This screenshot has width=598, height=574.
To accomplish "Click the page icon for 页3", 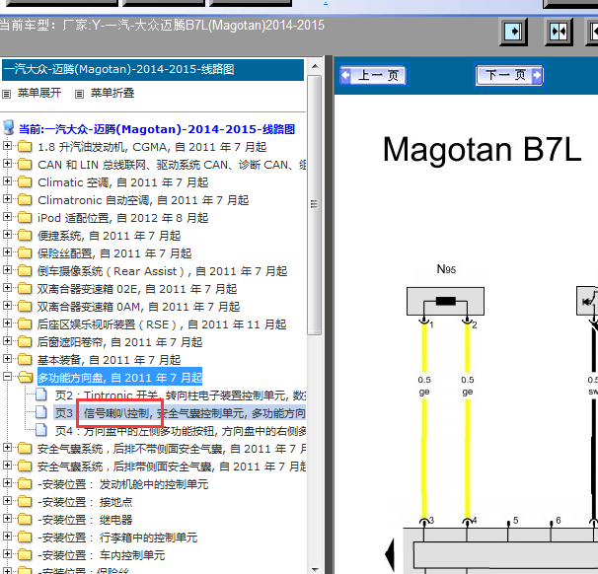I will point(41,412).
